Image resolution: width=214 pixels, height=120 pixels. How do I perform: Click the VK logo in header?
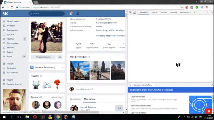5,13
